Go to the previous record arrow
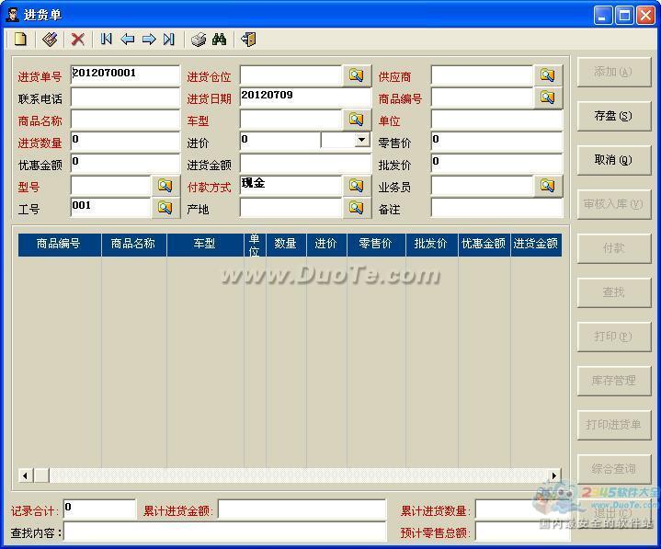 point(127,40)
